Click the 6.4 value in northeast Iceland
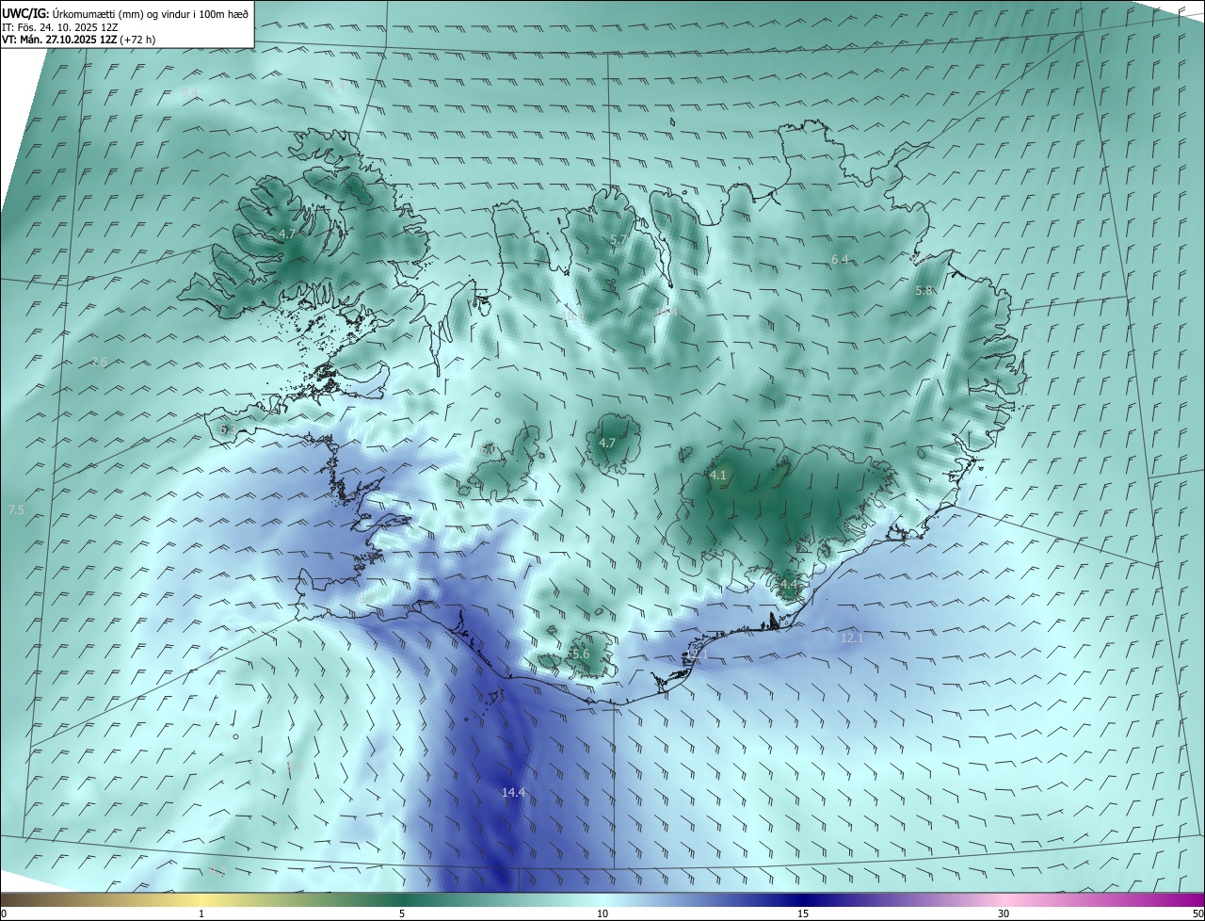1205x921 pixels. pos(840,259)
